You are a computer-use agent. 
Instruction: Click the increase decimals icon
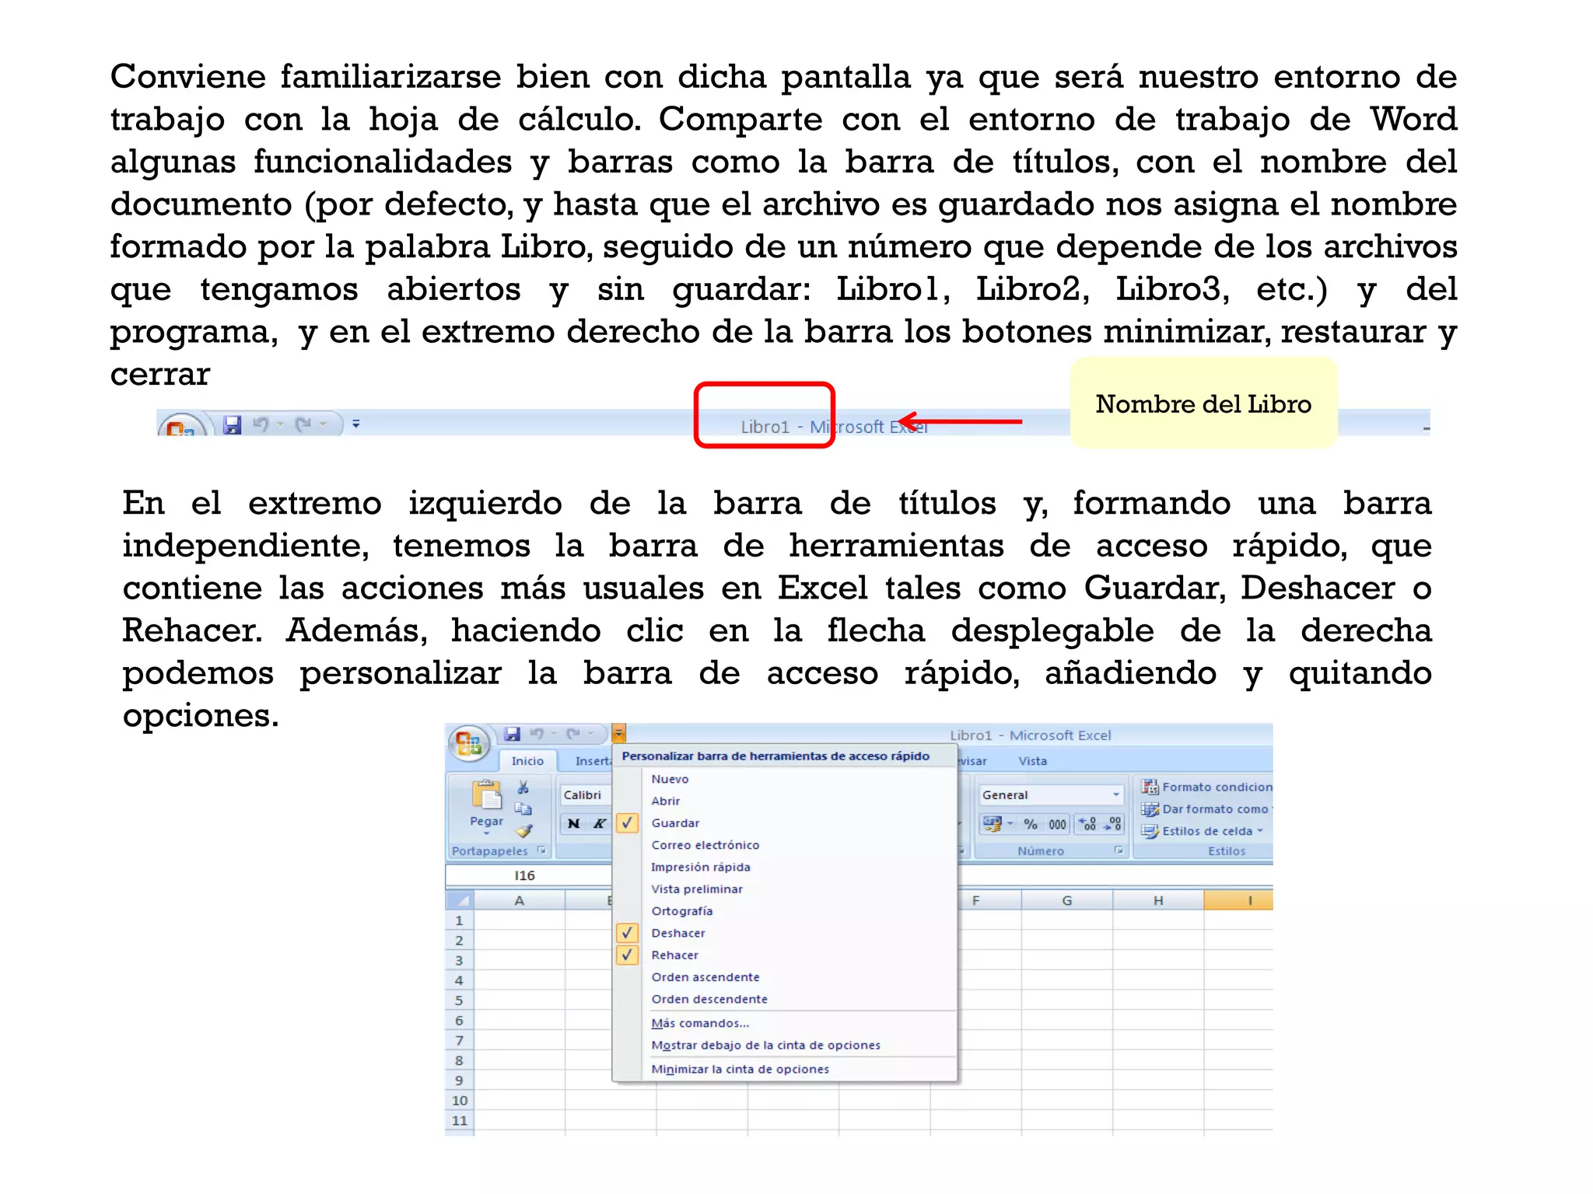1088,824
